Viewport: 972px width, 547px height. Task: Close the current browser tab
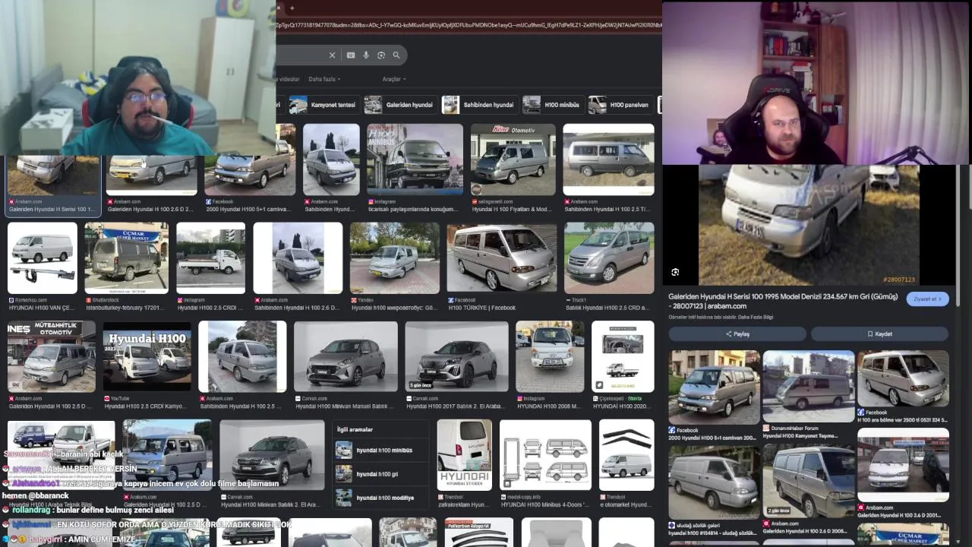click(279, 8)
